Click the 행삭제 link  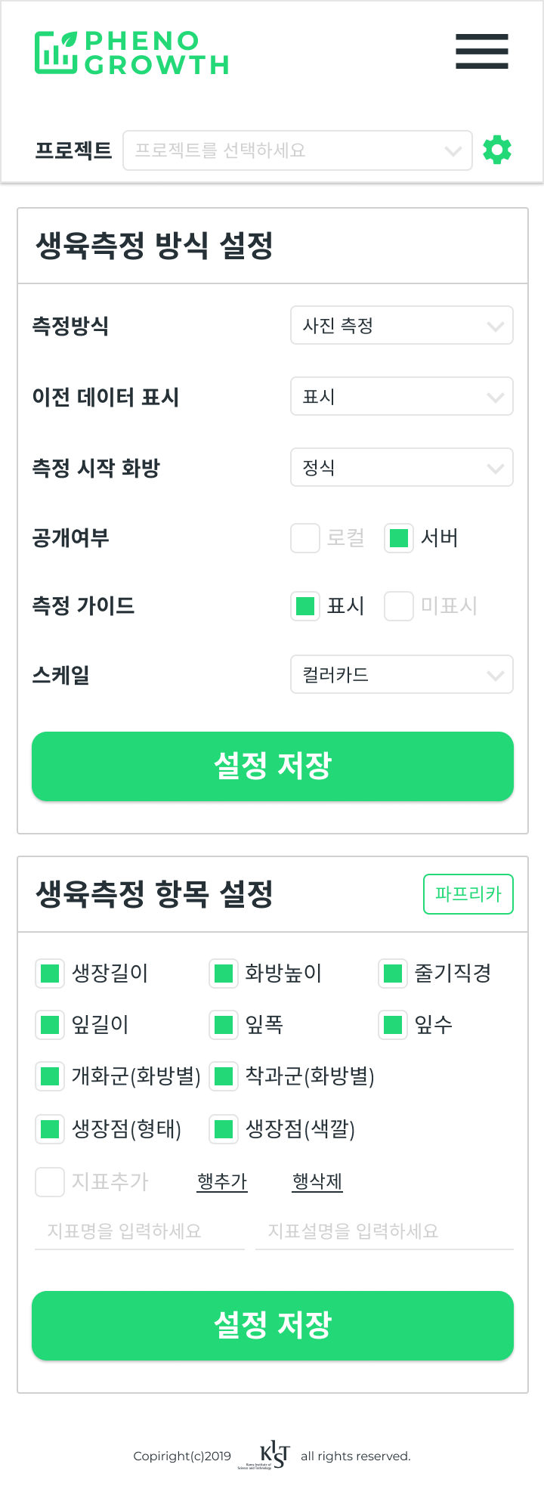[317, 1181]
